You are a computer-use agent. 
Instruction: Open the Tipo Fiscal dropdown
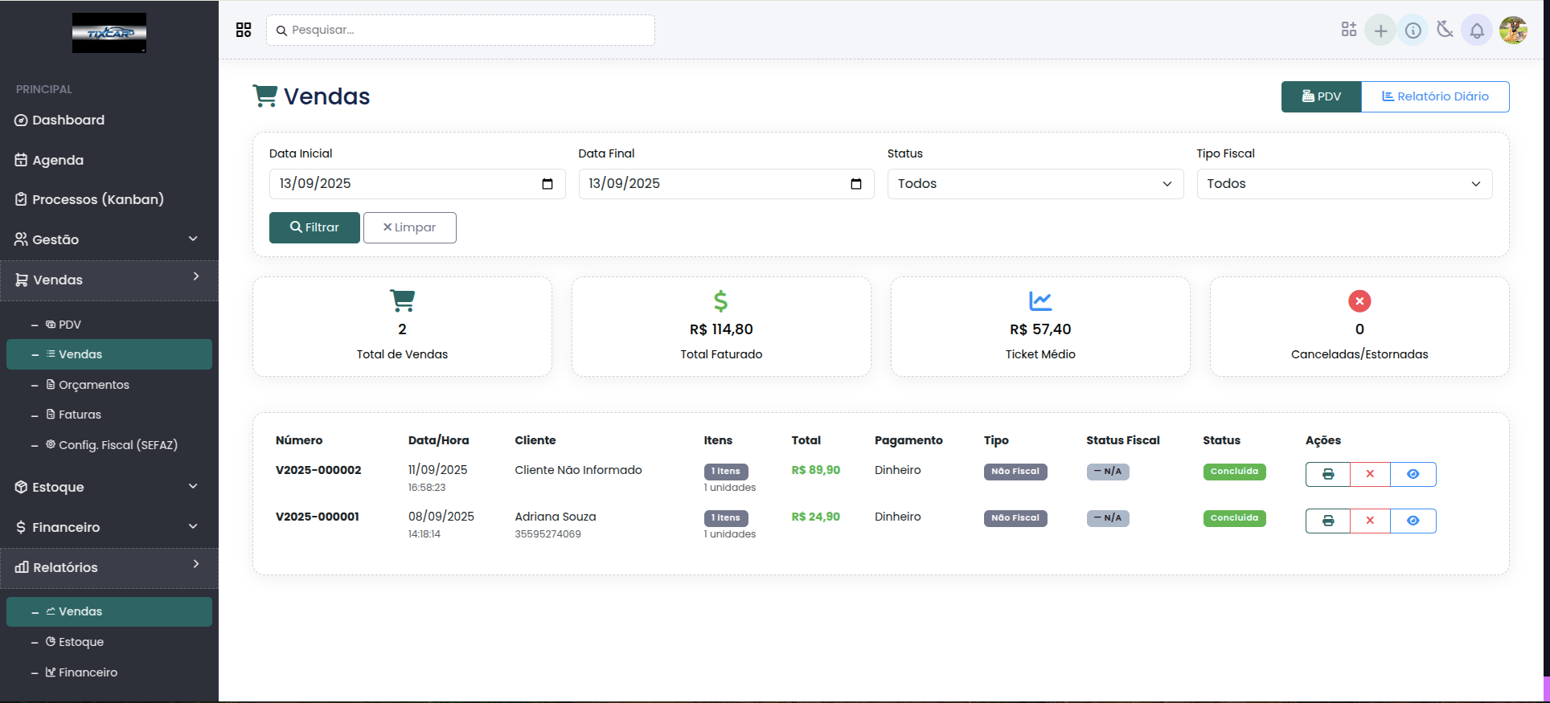[1343, 184]
